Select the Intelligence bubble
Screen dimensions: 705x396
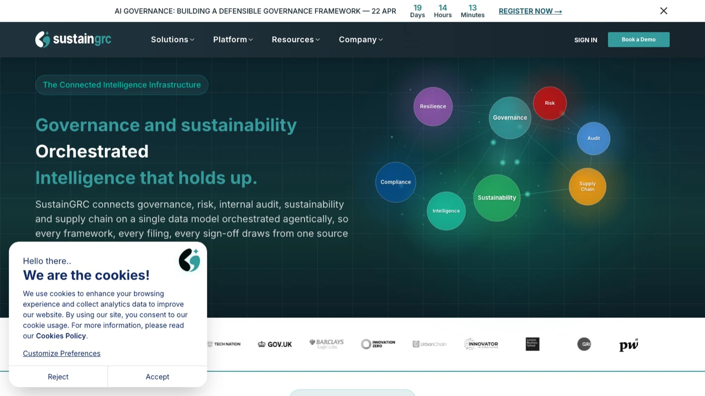click(446, 211)
